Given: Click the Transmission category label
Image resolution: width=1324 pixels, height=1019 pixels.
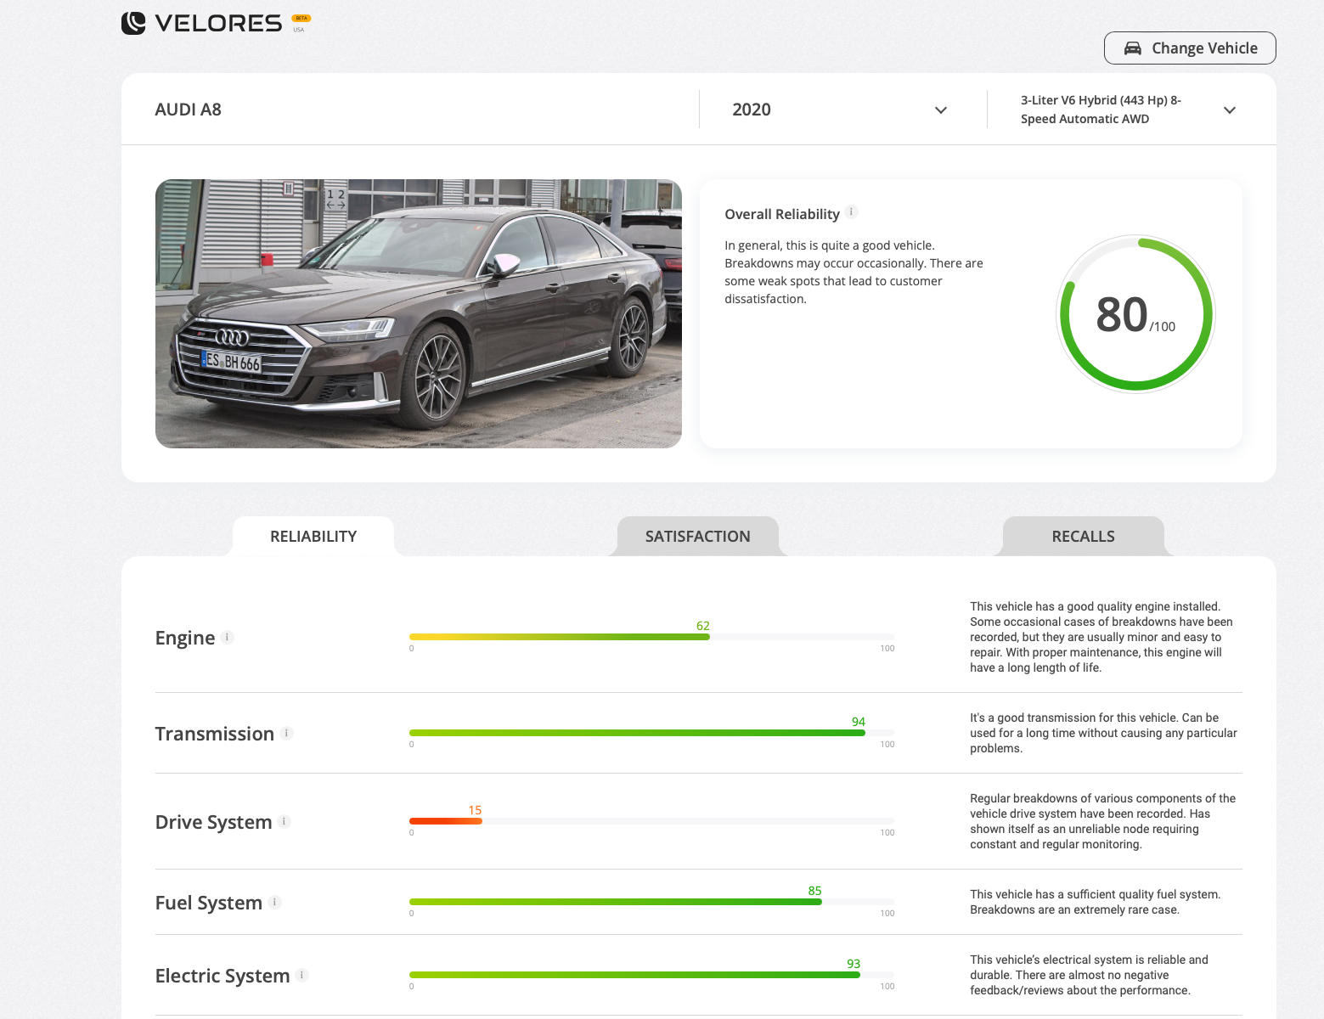Looking at the screenshot, I should coord(215,734).
